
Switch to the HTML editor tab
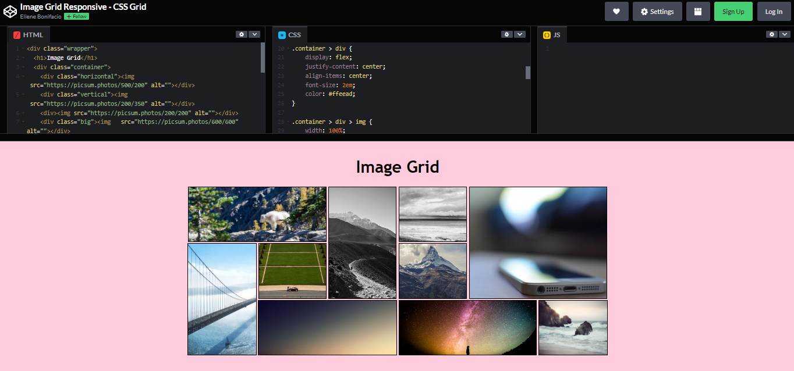tap(33, 34)
